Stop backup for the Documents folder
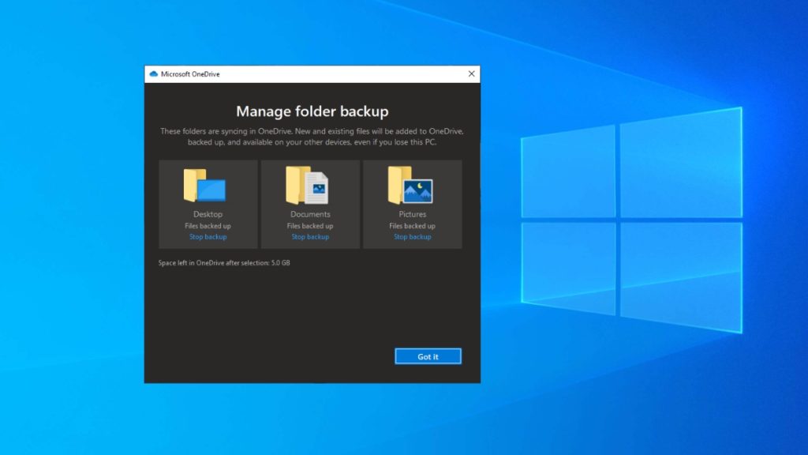This screenshot has width=808, height=455. tap(309, 236)
